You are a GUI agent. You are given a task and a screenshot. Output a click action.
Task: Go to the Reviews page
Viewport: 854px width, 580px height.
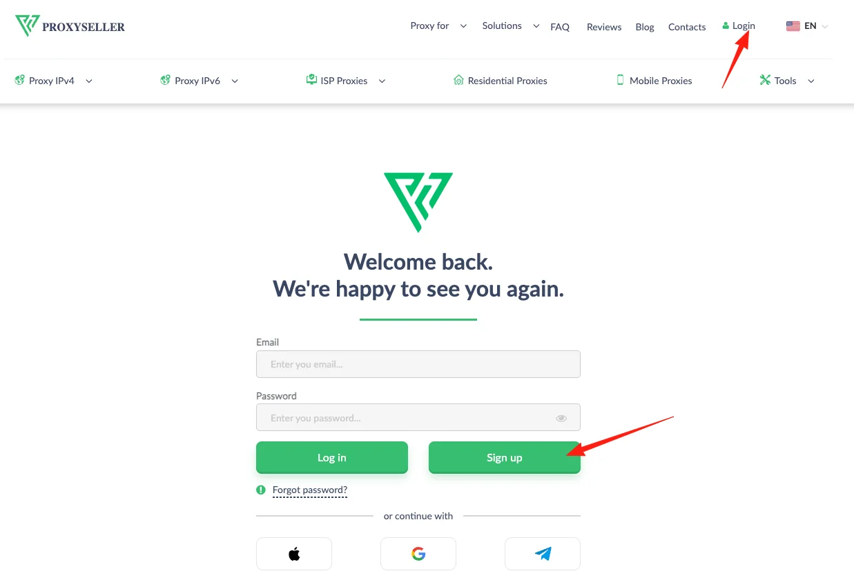(x=604, y=27)
